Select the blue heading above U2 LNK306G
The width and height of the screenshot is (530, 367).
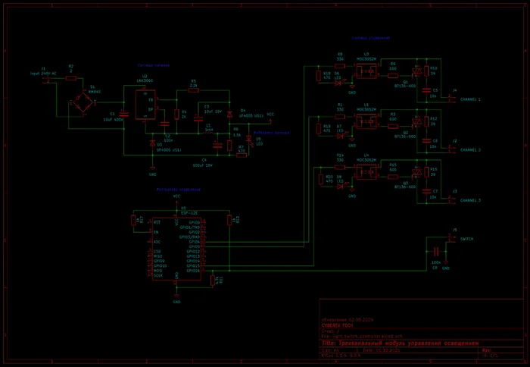pyautogui.click(x=154, y=65)
